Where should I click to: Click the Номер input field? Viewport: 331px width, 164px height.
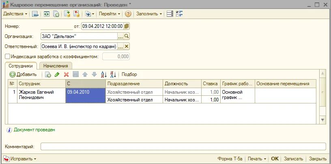tap(56, 26)
